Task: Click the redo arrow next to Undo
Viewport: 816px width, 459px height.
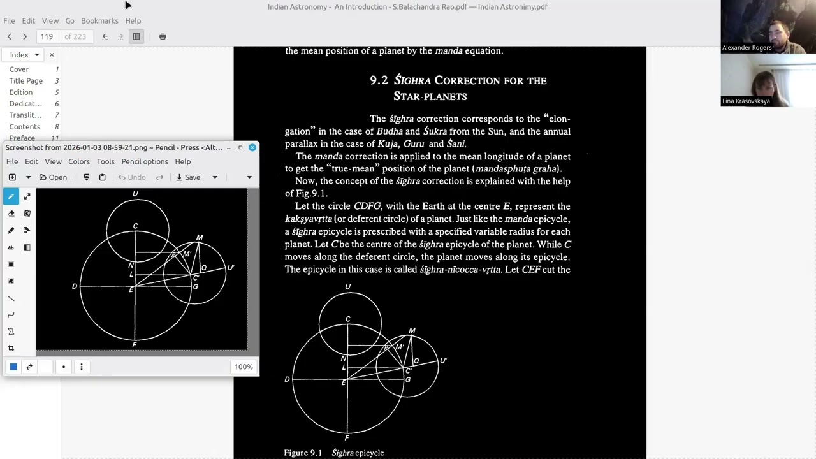Action: 160,177
